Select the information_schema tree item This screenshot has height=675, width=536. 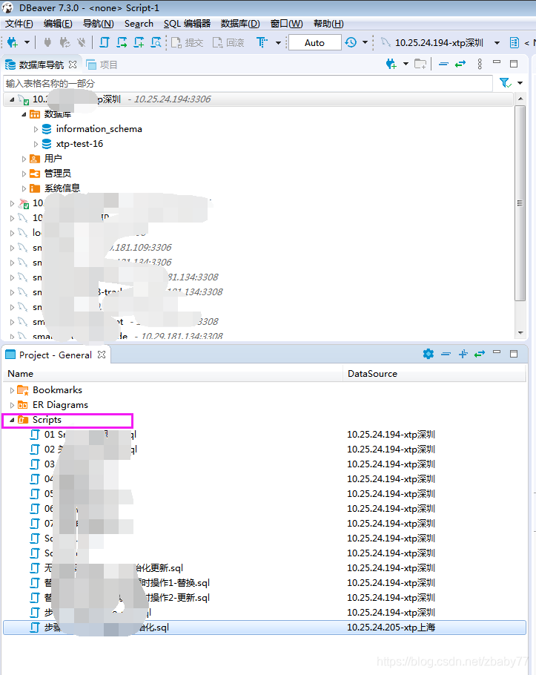click(x=99, y=129)
